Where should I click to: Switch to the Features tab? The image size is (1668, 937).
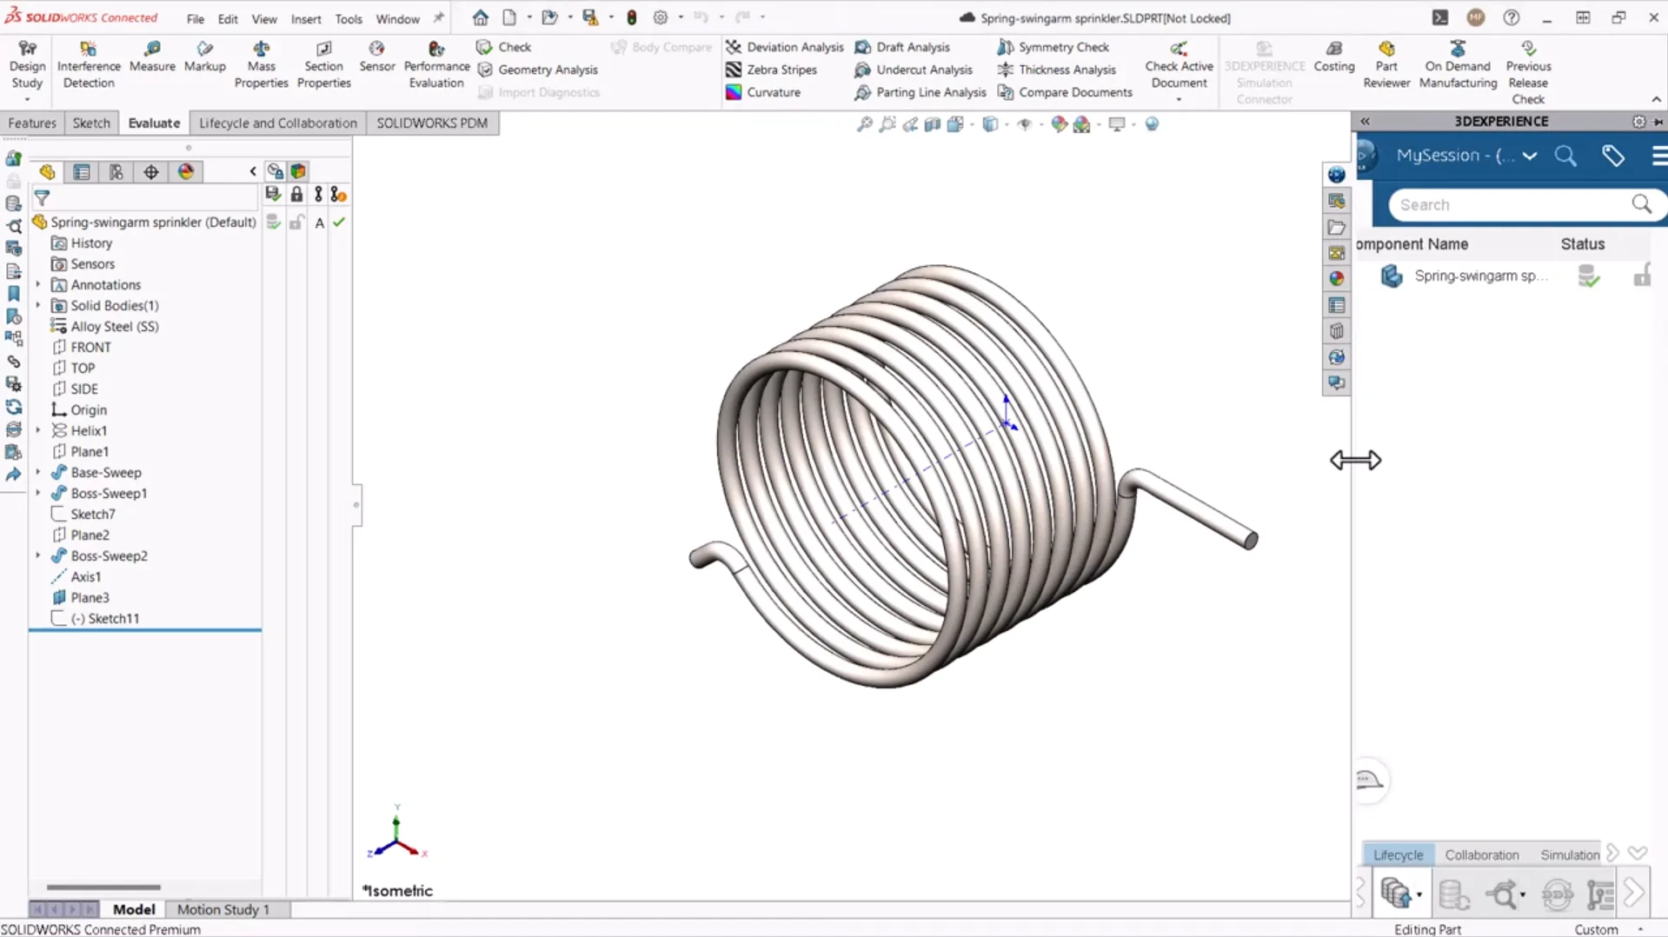pyautogui.click(x=32, y=123)
